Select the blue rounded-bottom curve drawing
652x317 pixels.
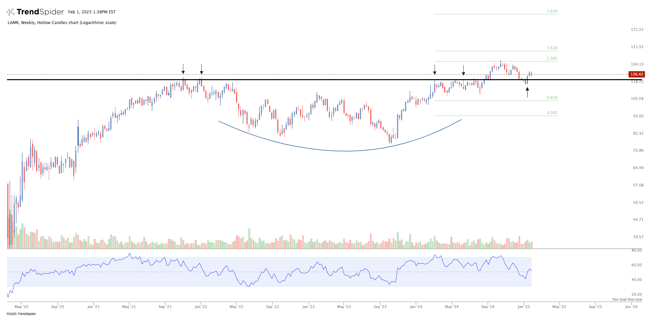348,151
